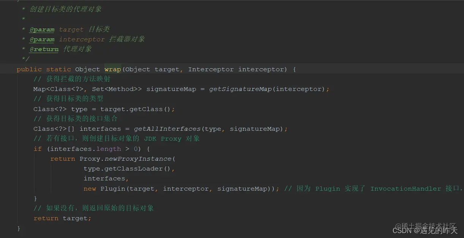
Task: Place cursor on highlighted method name "wrap"
Action: click(x=113, y=69)
